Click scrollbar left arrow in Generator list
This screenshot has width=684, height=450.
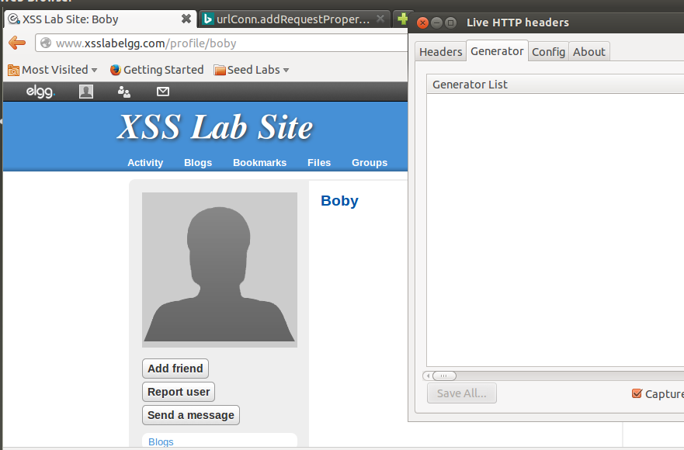(x=428, y=376)
